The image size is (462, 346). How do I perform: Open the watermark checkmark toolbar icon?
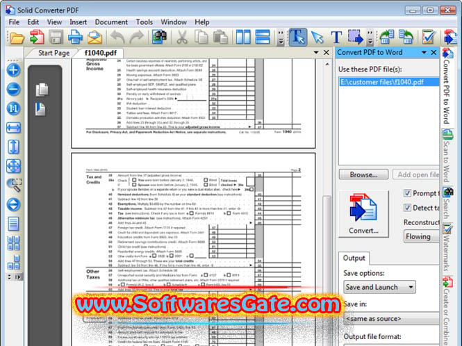(429, 37)
